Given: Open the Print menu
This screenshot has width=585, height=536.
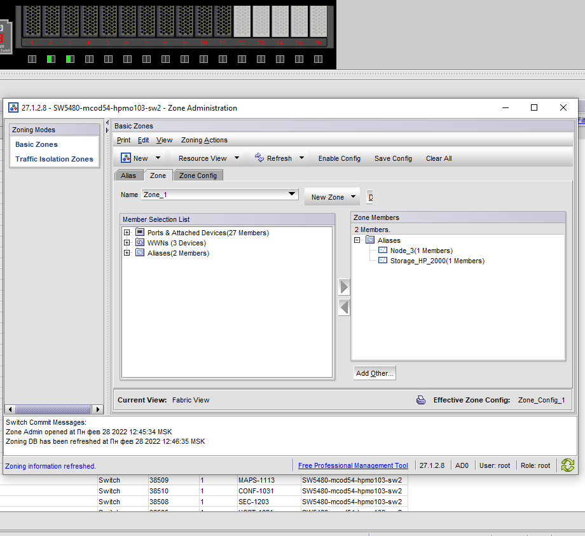Looking at the screenshot, I should [123, 140].
